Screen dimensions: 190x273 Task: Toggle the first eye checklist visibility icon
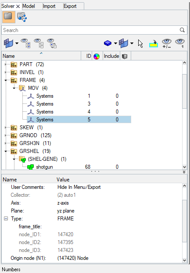click(x=25, y=43)
